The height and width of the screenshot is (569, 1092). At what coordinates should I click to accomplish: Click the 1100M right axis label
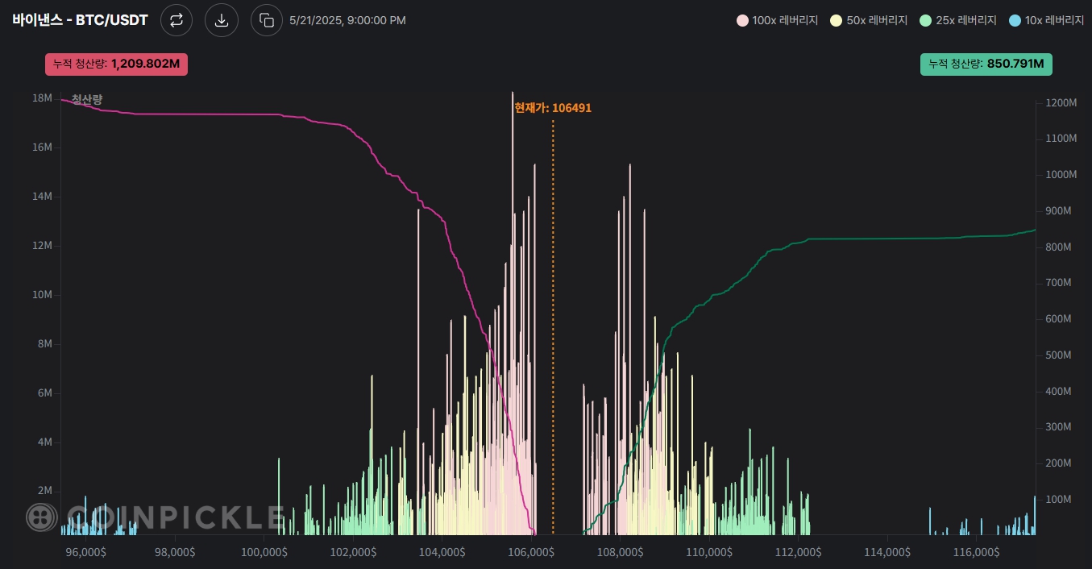click(1061, 139)
